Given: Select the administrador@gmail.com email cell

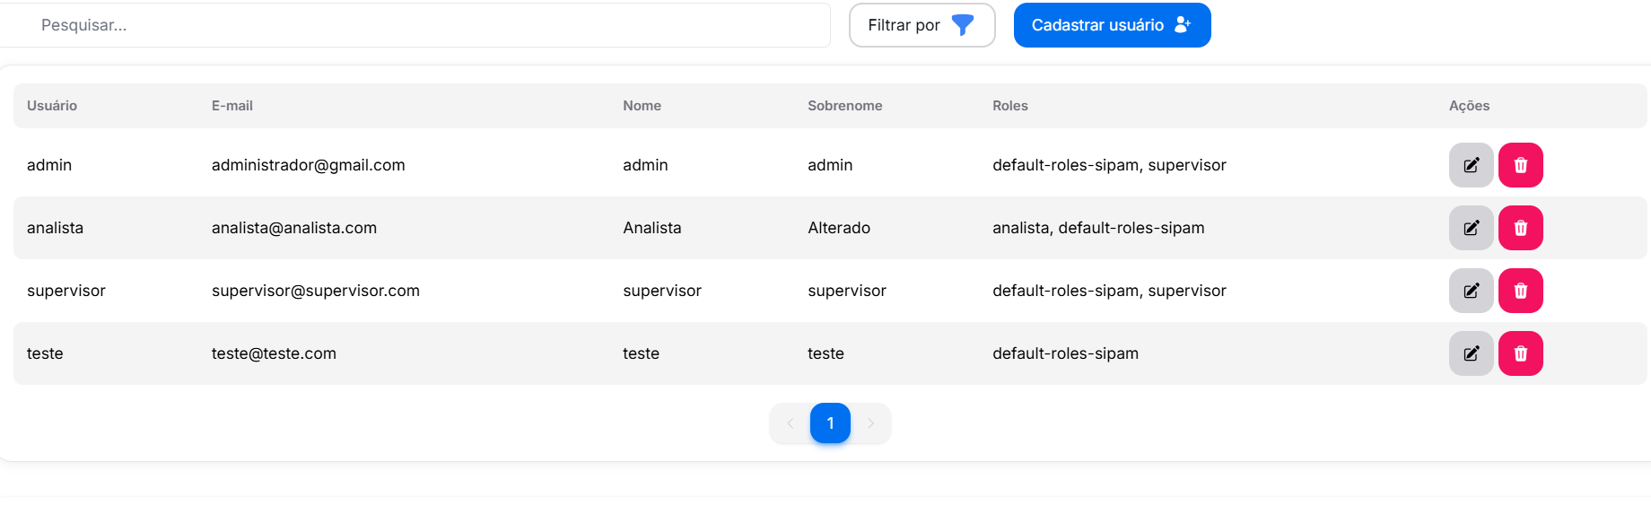Looking at the screenshot, I should tap(308, 165).
